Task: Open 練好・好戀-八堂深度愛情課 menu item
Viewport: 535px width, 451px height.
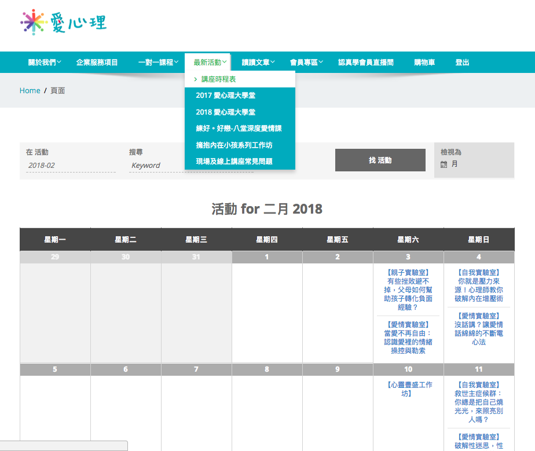Action: click(x=239, y=129)
